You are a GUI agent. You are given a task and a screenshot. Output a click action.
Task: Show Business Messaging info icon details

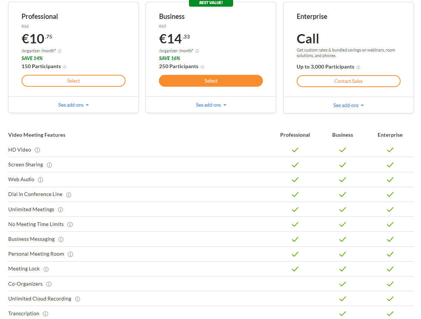[x=61, y=239]
